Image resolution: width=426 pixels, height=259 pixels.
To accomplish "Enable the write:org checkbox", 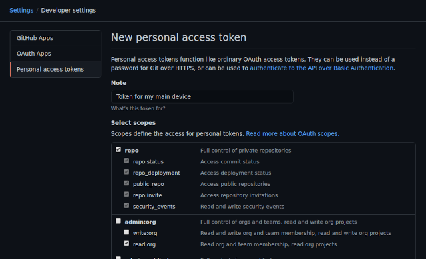I will tap(126, 232).
